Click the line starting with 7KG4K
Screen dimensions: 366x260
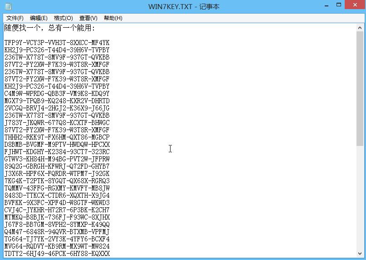coord(57,181)
